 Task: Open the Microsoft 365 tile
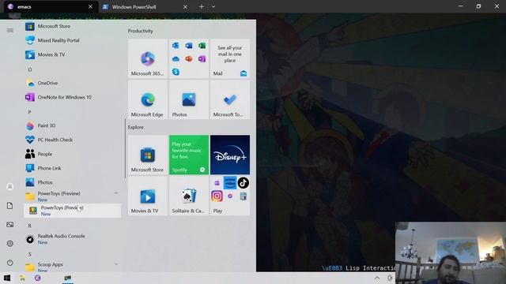click(148, 58)
